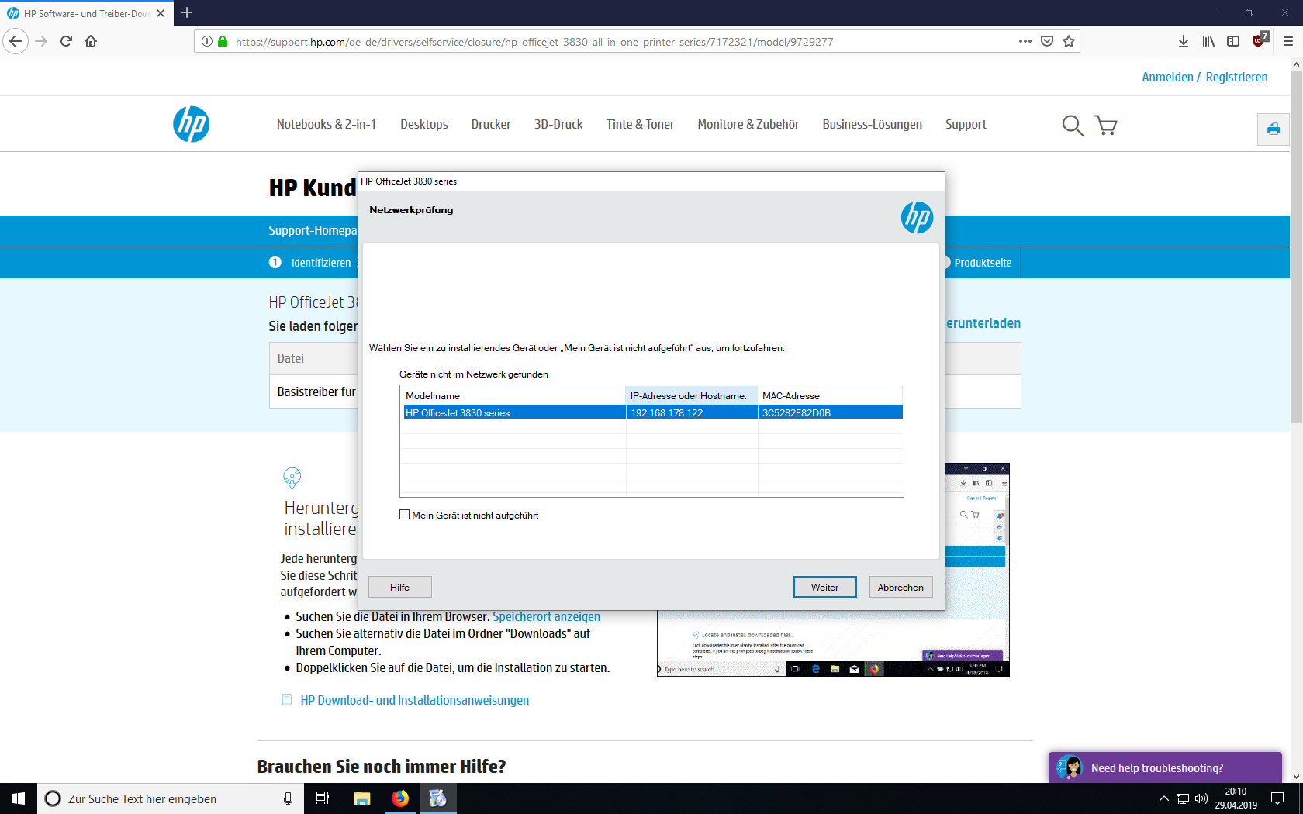Open page actions three-dots menu
The width and height of the screenshot is (1303, 814).
[1025, 41]
